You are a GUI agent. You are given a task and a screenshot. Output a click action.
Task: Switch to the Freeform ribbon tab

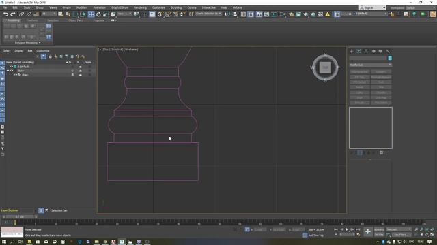click(32, 20)
